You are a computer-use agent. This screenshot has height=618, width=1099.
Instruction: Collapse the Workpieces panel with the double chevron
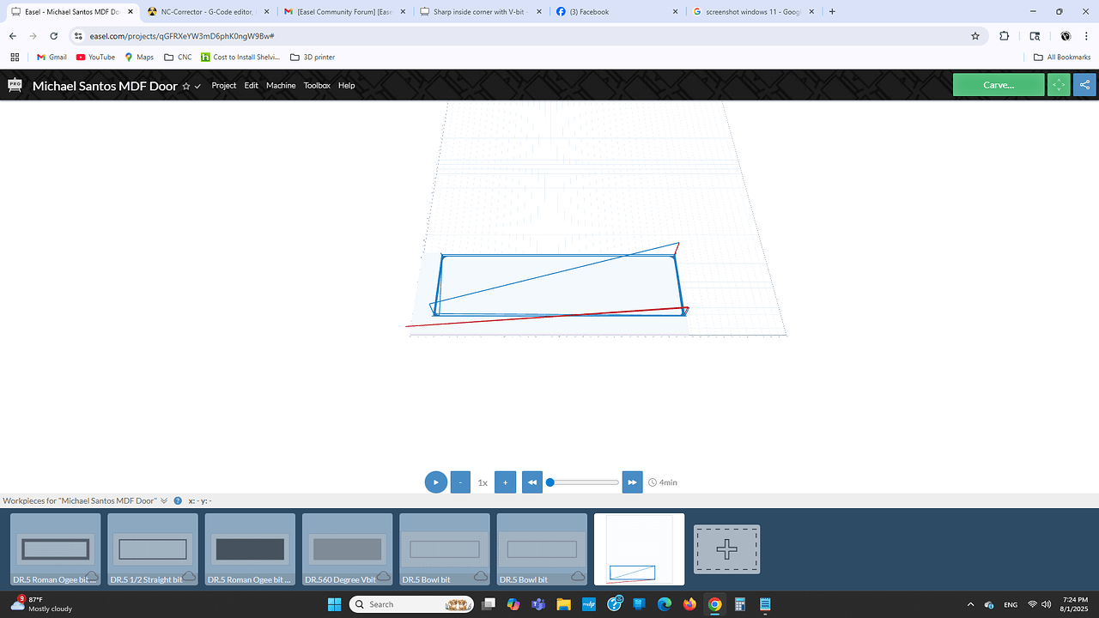coord(163,500)
